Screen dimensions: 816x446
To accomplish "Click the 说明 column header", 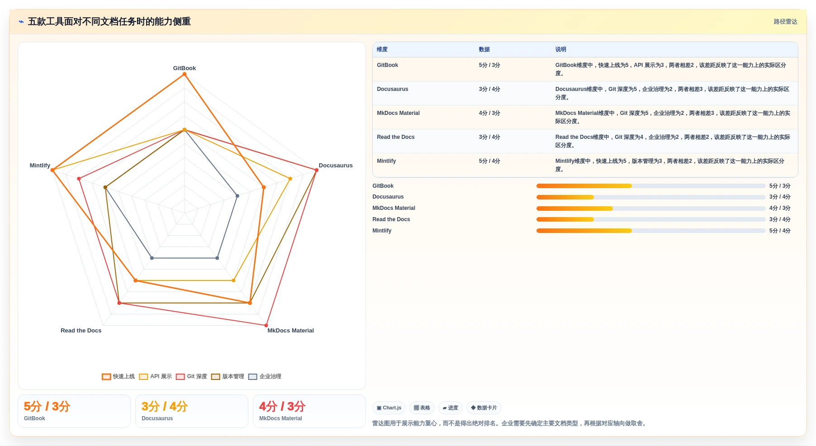I will [x=561, y=49].
